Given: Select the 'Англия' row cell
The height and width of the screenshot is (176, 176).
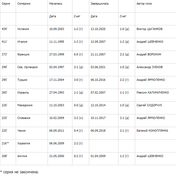Looking at the screenshot, I should (22, 156).
